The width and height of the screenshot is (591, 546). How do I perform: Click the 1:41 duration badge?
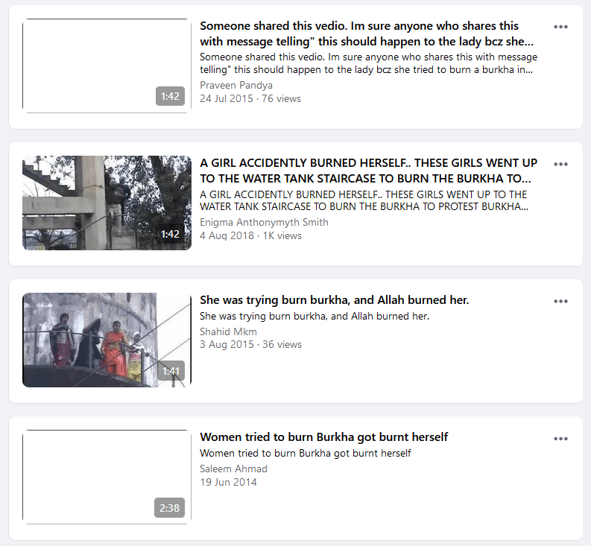171,371
